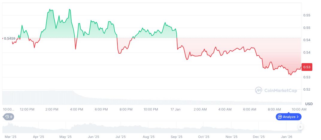Select Dec '25 on the mini timeline
Image resolution: width=321 pixels, height=140 pixels.
coord(259,137)
